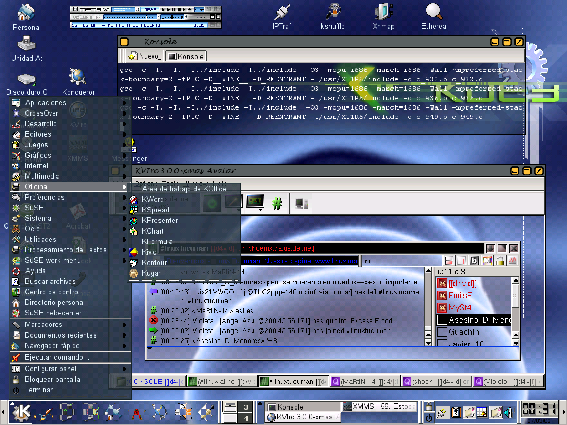The height and width of the screenshot is (425, 567).
Task: Select Terminar in the K menu
Action: (69, 390)
